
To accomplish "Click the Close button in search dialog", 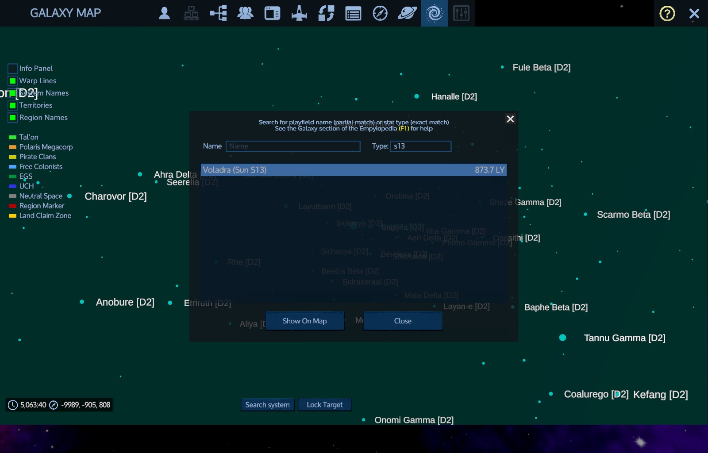I will 403,321.
